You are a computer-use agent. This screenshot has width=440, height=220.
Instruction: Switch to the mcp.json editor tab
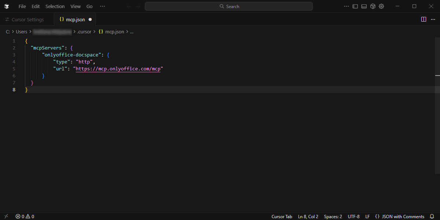pos(74,19)
